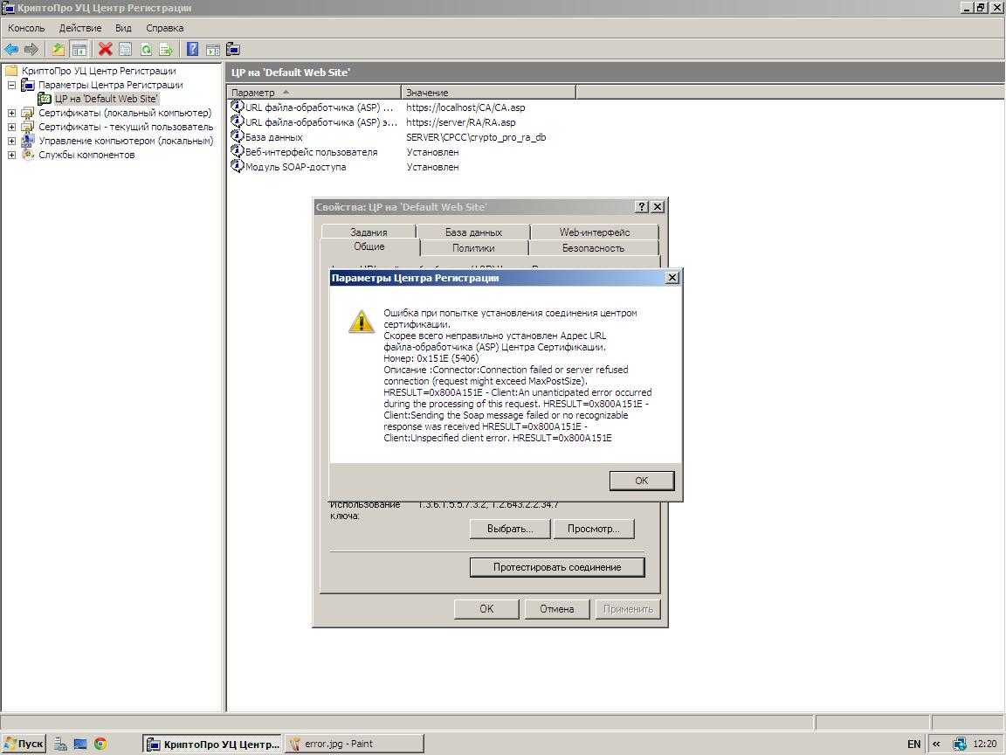Viewport: 1006px width, 755px height.
Task: Click the Выбрать... button
Action: pyautogui.click(x=510, y=529)
